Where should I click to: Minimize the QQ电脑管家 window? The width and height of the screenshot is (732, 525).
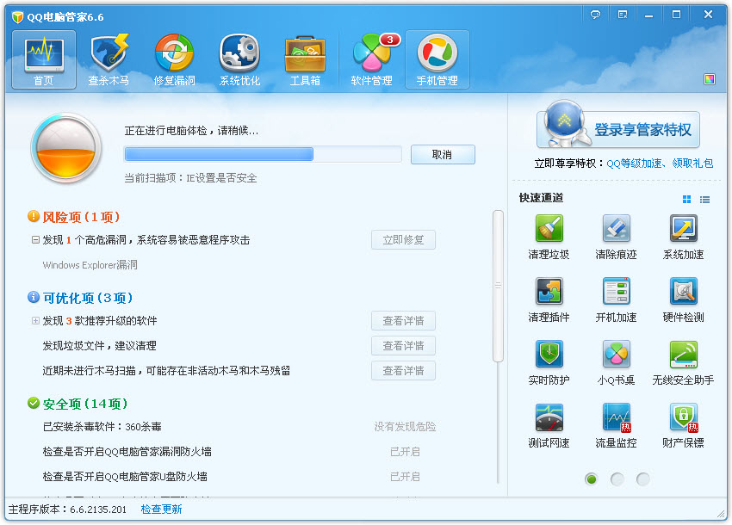(649, 15)
